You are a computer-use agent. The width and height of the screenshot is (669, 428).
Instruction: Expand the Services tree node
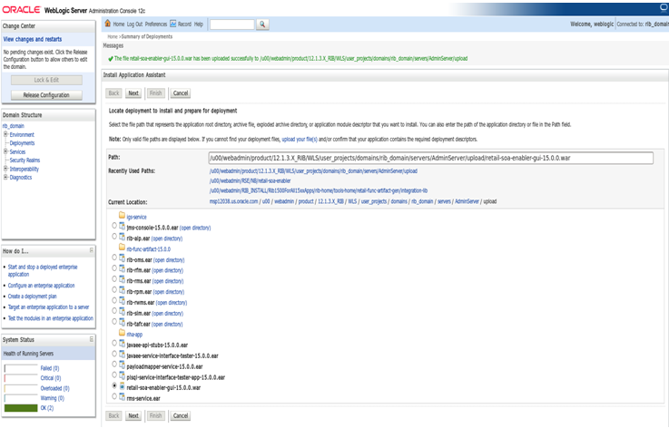pos(6,151)
